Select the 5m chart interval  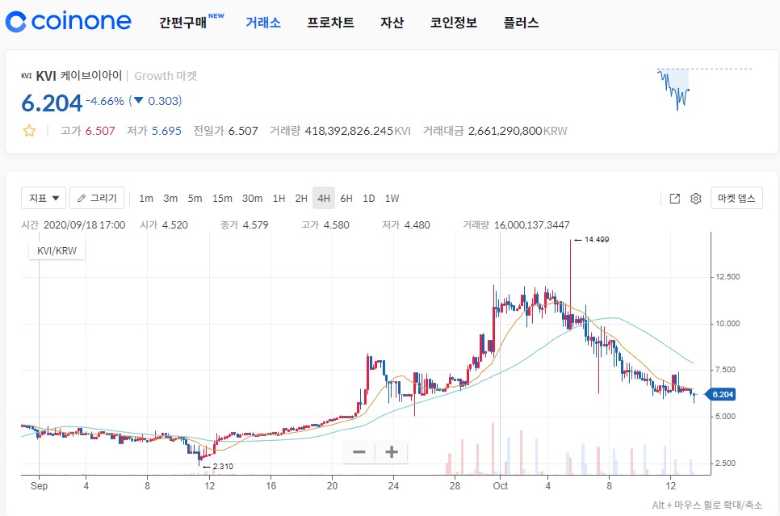195,199
